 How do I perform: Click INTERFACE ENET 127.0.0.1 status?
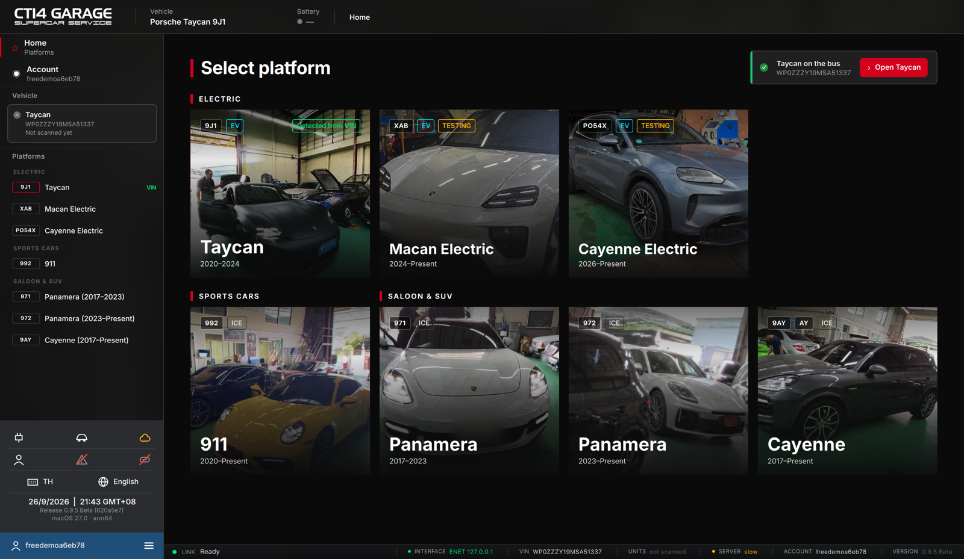[450, 552]
